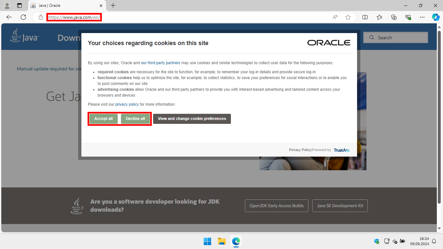Open Windows Security tray icon
Viewport: 443px width, 249px height.
[377, 241]
